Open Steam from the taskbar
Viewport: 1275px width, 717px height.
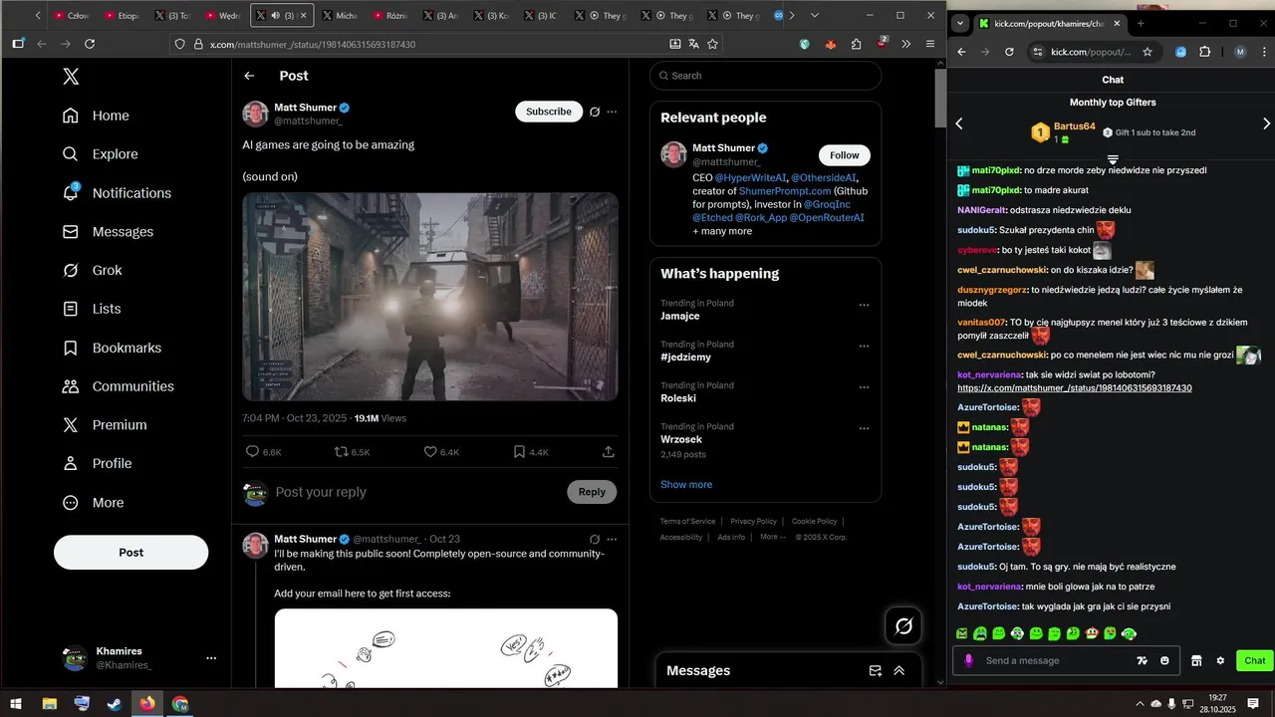[115, 704]
